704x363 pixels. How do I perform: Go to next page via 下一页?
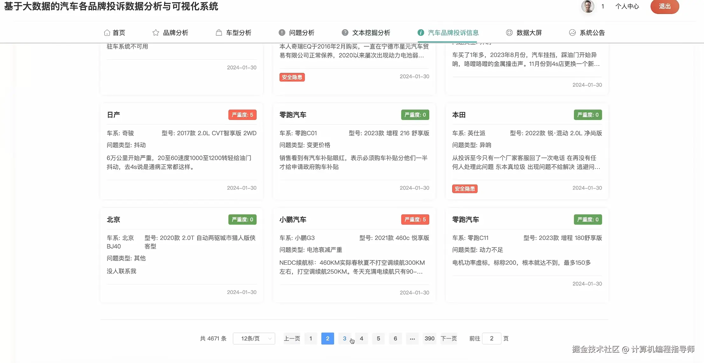(449, 339)
